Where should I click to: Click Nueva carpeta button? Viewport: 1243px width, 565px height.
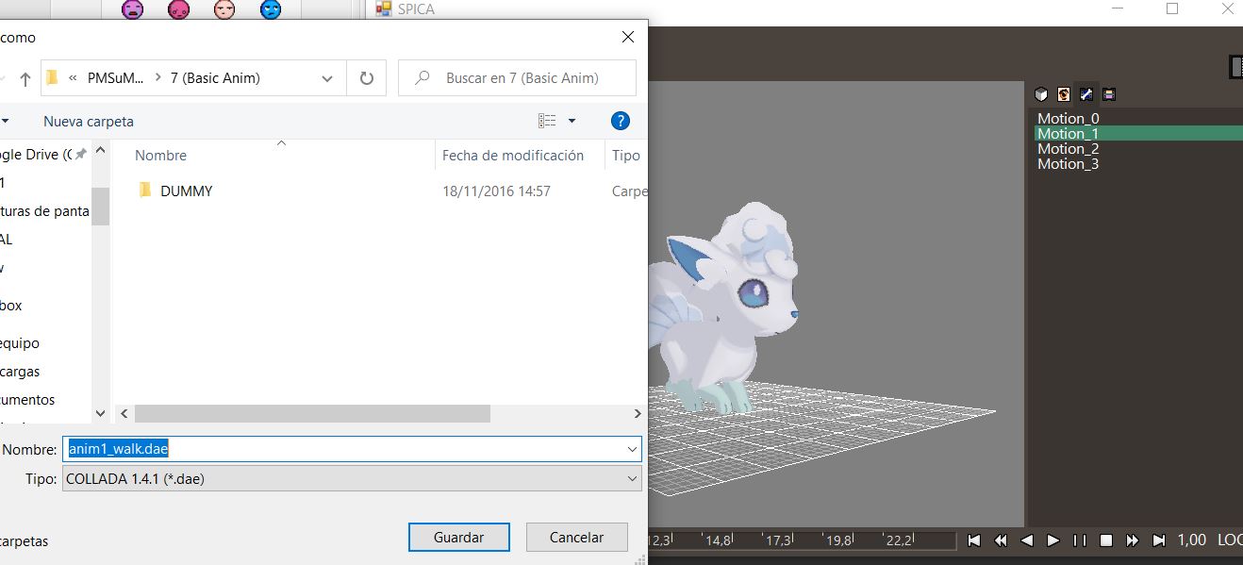pyautogui.click(x=89, y=122)
